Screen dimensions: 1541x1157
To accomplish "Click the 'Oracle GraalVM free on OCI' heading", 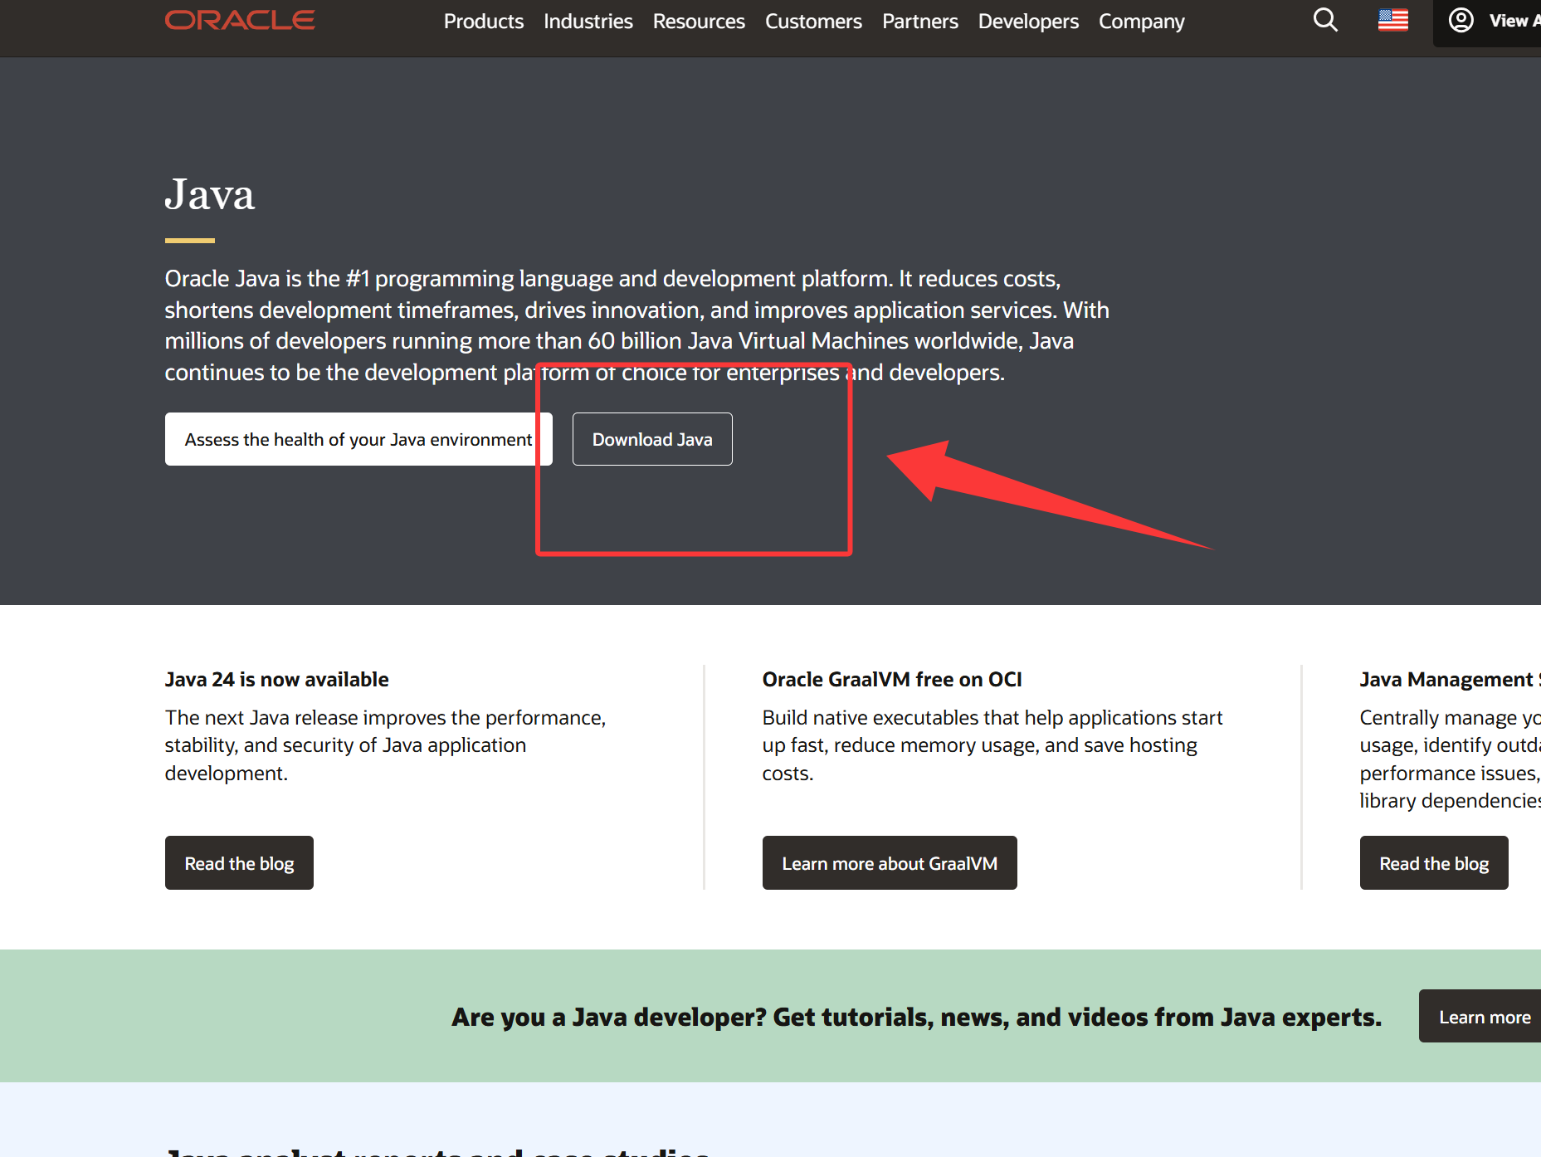I will coord(892,680).
